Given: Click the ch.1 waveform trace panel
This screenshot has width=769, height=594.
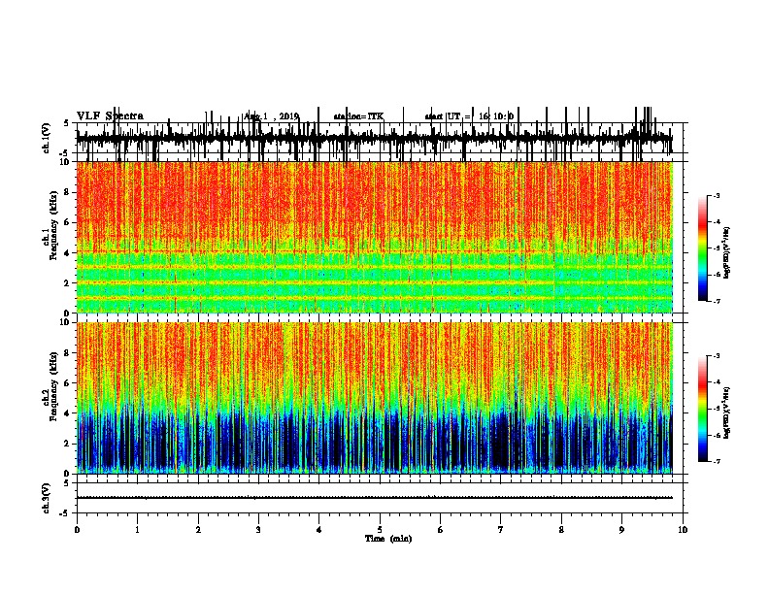Looking at the screenshot, I should click(380, 138).
